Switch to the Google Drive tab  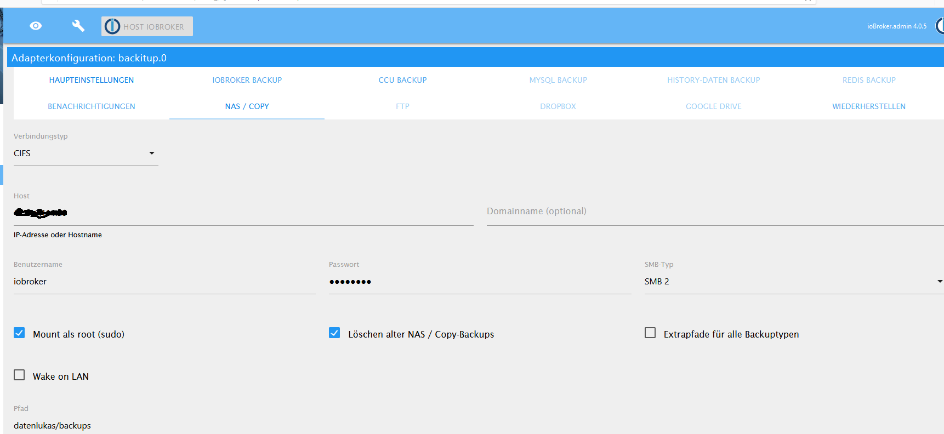pyautogui.click(x=713, y=106)
